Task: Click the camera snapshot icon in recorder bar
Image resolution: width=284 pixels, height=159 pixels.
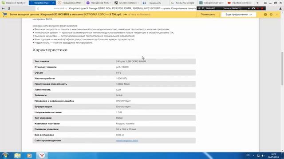Action: coord(253,8)
